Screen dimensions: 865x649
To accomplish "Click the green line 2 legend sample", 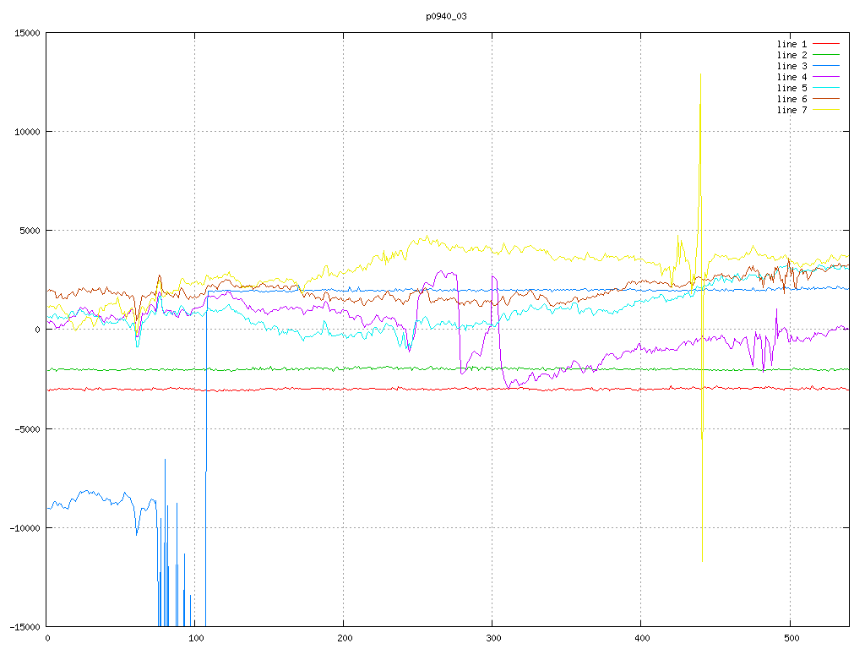I will pyautogui.click(x=827, y=54).
